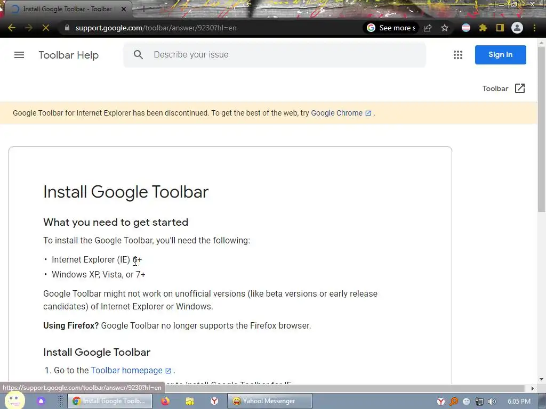546x409 pixels.
Task: Click the browser forward arrow
Action: (29, 28)
